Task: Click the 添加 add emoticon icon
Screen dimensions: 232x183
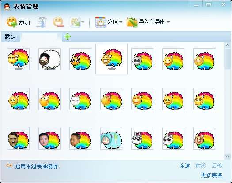Action: [12, 22]
